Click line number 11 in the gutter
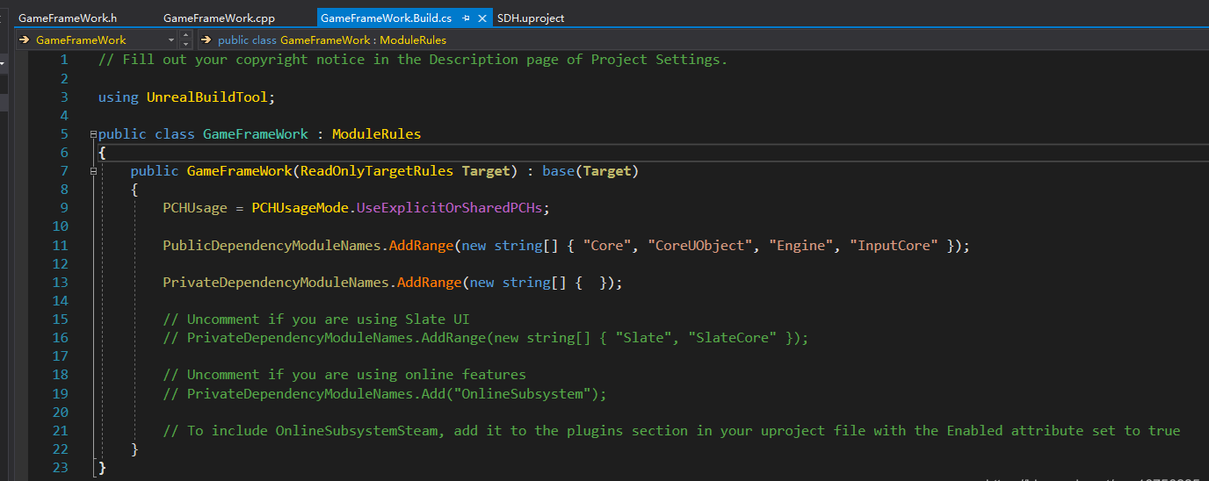This screenshot has height=481, width=1209. click(60, 246)
